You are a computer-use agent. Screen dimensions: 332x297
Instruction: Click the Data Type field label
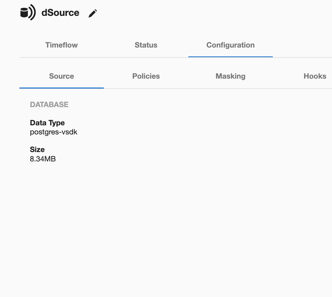(47, 123)
